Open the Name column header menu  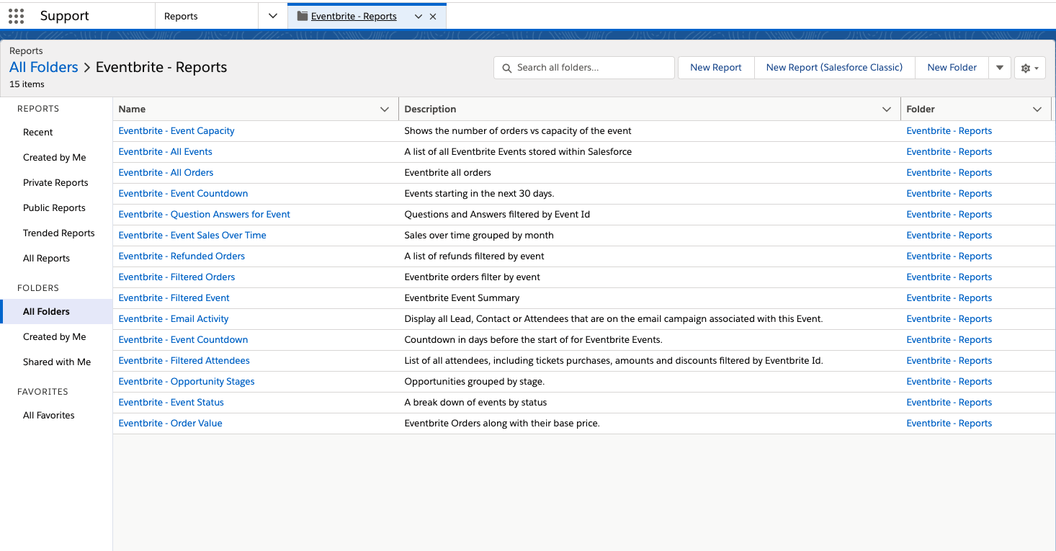coord(385,109)
